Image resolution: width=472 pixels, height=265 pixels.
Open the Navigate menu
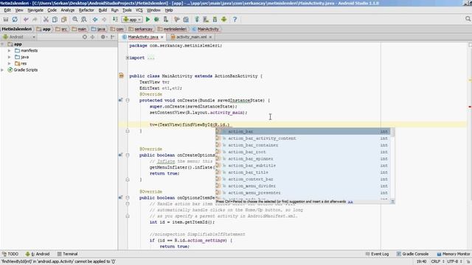pyautogui.click(x=35, y=10)
